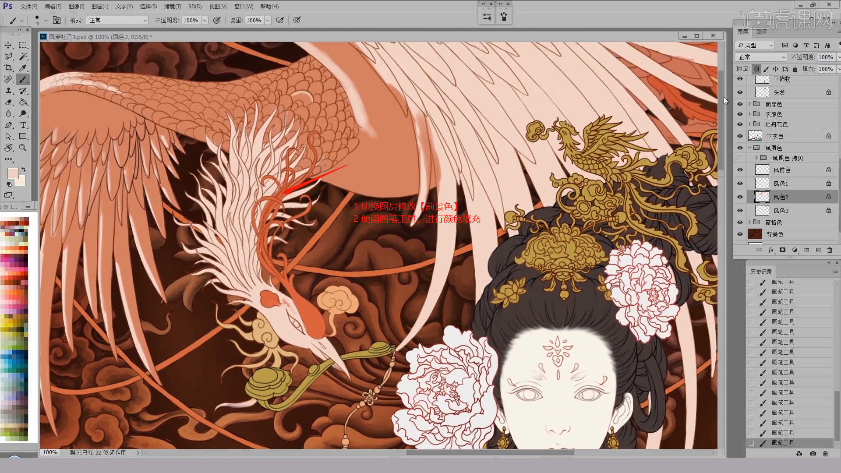Open the brush settings panel icon
The width and height of the screenshot is (841, 473).
[57, 20]
